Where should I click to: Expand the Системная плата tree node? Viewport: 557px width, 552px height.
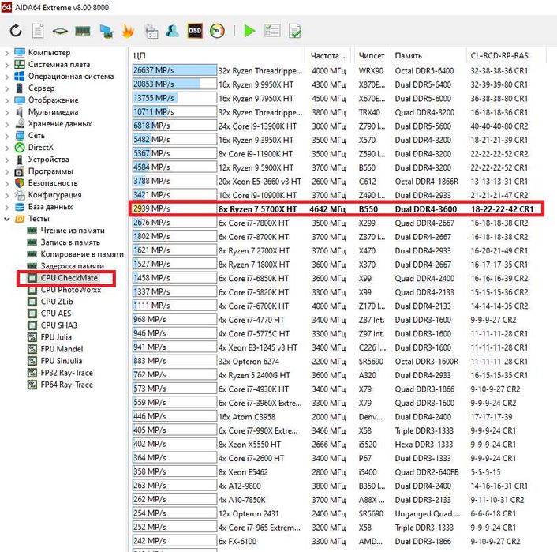click(x=7, y=65)
